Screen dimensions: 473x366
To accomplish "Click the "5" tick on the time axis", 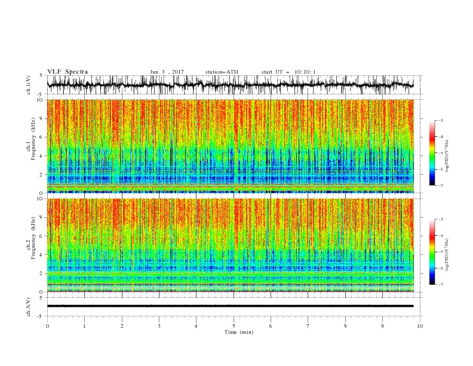I will coord(234,326).
